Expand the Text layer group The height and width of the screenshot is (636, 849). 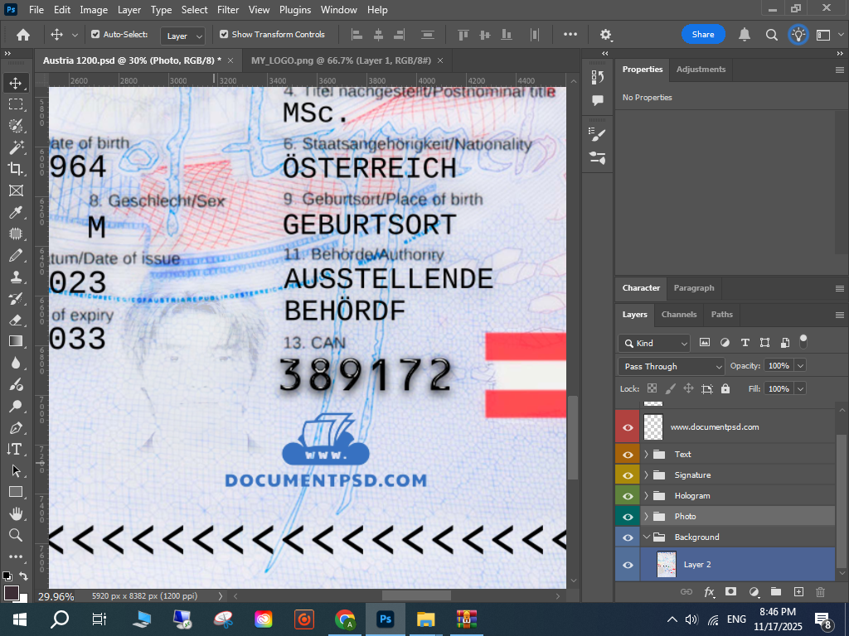tap(646, 455)
